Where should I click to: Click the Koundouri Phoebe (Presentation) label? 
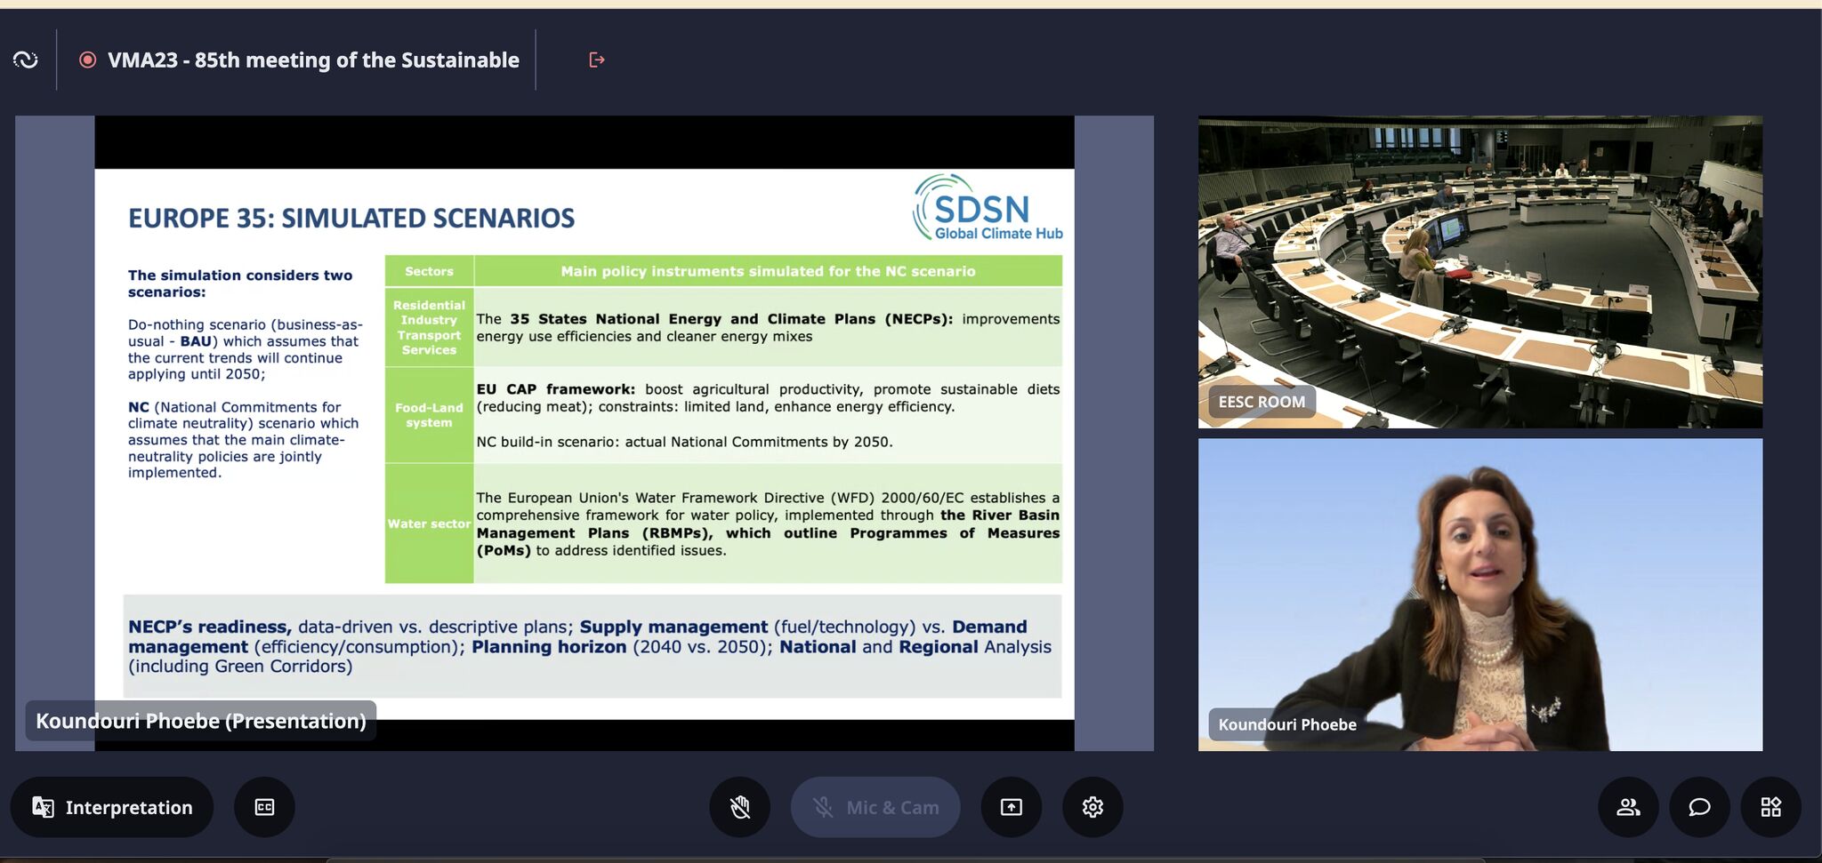(x=201, y=721)
